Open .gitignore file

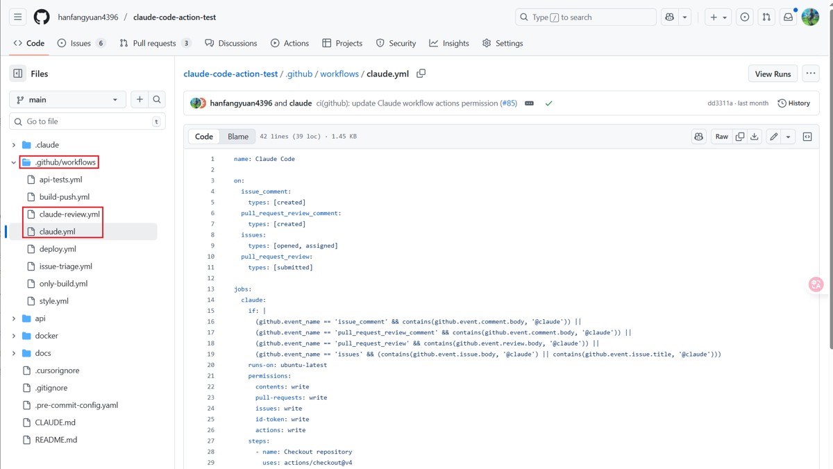click(51, 388)
